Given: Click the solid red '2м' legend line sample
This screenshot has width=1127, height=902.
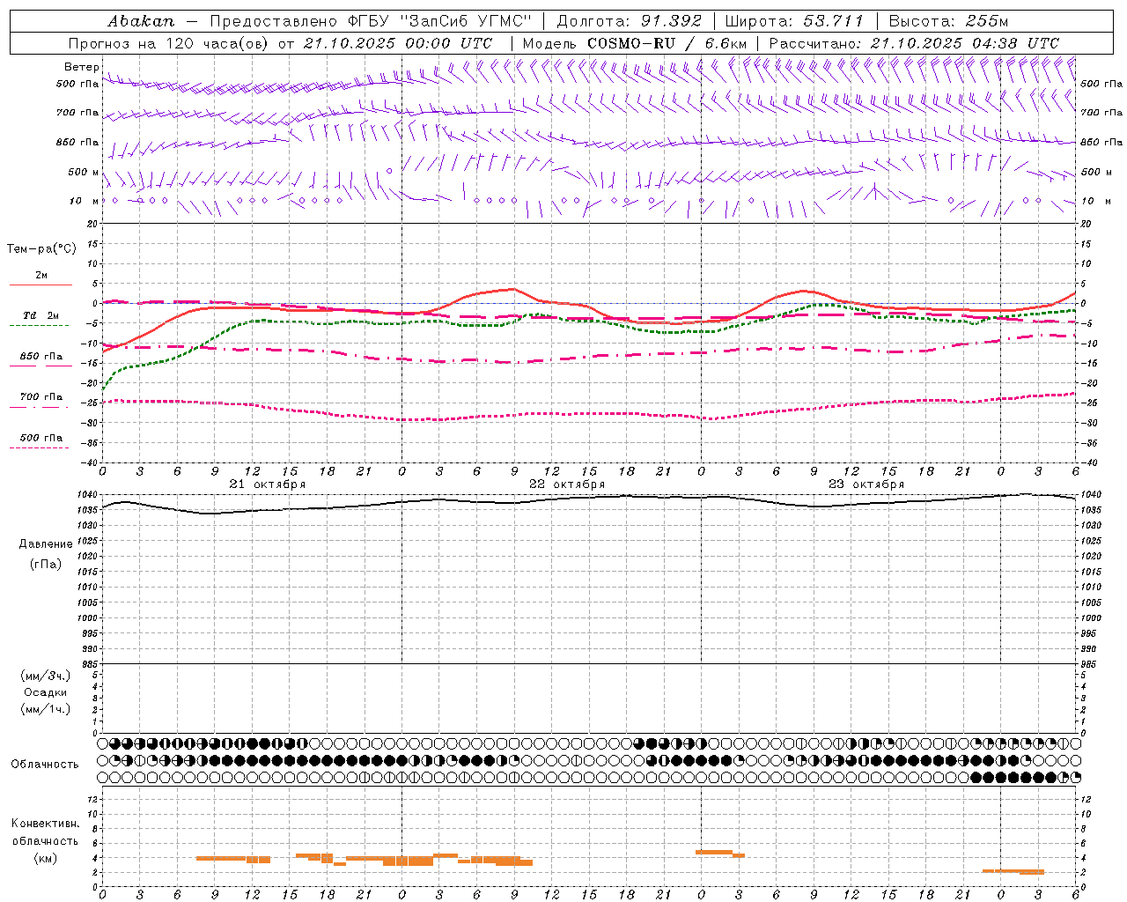Looking at the screenshot, I should tap(41, 285).
